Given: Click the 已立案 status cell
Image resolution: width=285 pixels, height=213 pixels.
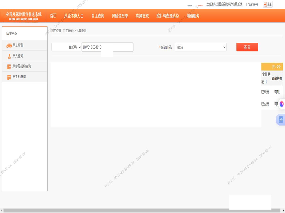Looking at the screenshot, I should click(x=265, y=104).
